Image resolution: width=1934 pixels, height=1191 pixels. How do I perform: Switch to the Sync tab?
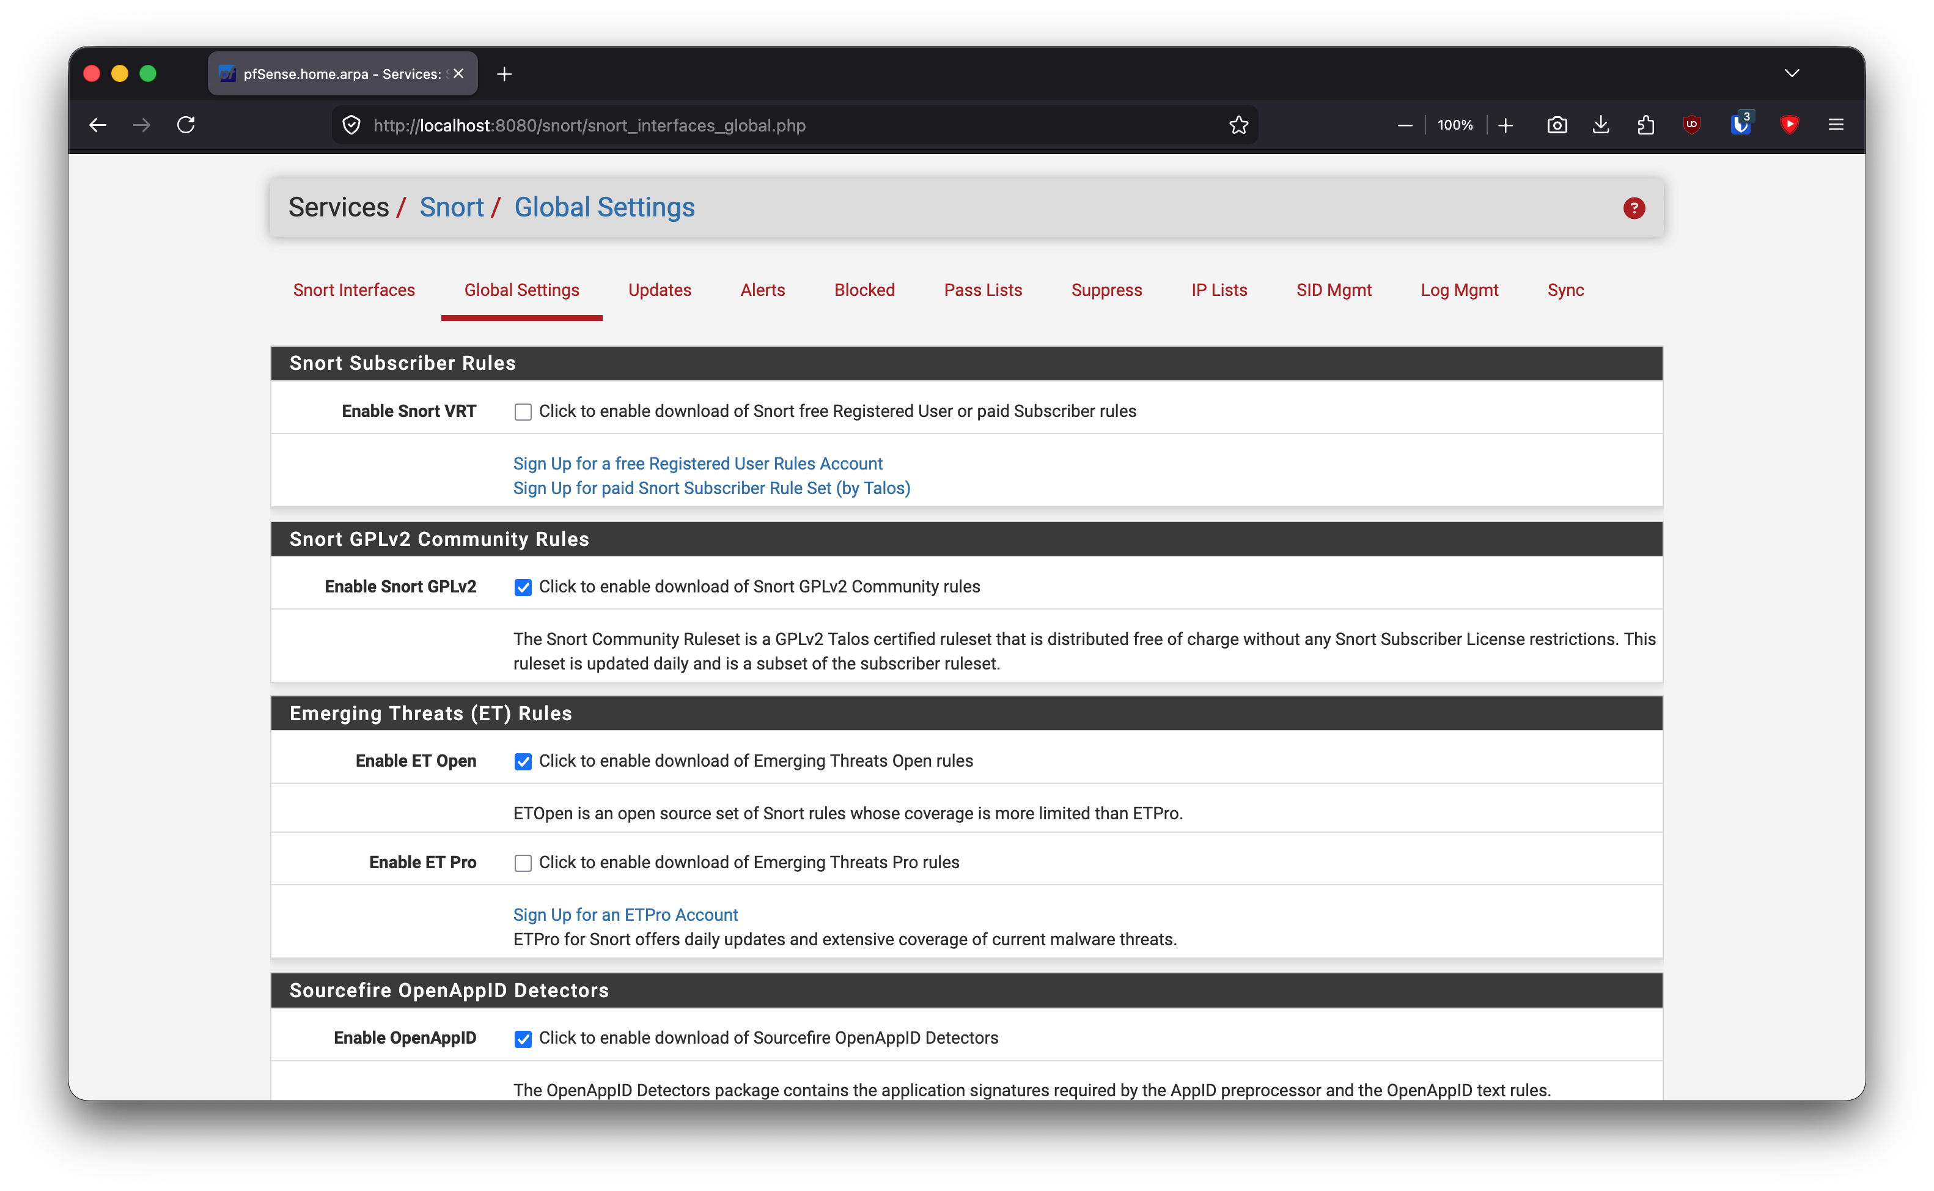pos(1565,290)
